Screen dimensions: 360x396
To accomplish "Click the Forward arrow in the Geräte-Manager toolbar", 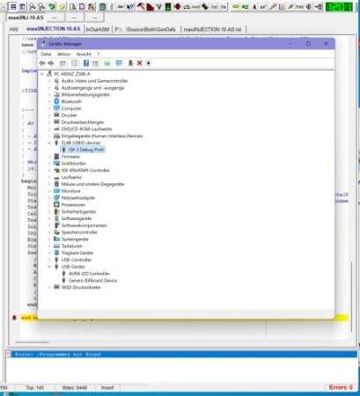I will point(51,63).
